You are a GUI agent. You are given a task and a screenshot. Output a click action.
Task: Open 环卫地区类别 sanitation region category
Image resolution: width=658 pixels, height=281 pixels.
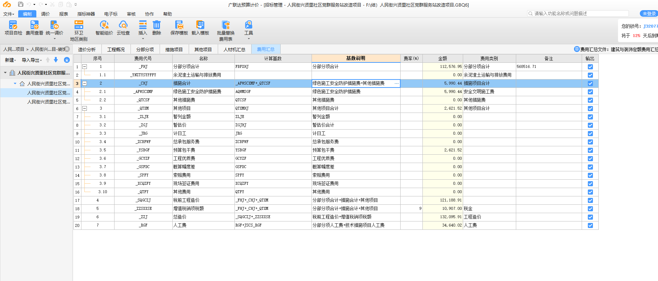pos(79,30)
